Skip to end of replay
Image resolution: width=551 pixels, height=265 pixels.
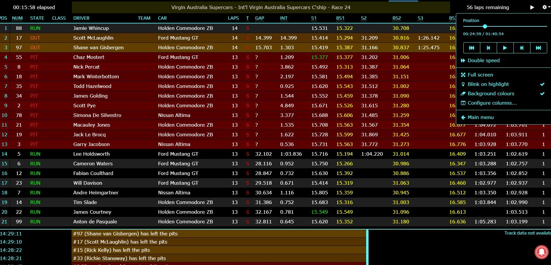[539, 48]
